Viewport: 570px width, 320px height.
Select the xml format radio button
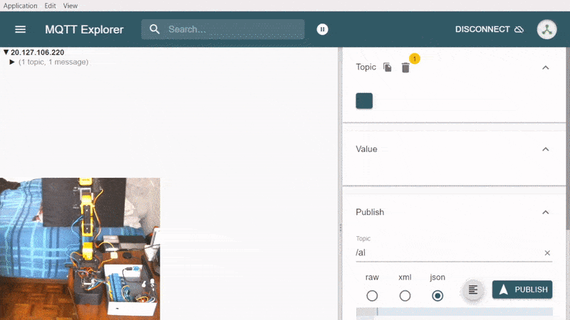point(405,296)
